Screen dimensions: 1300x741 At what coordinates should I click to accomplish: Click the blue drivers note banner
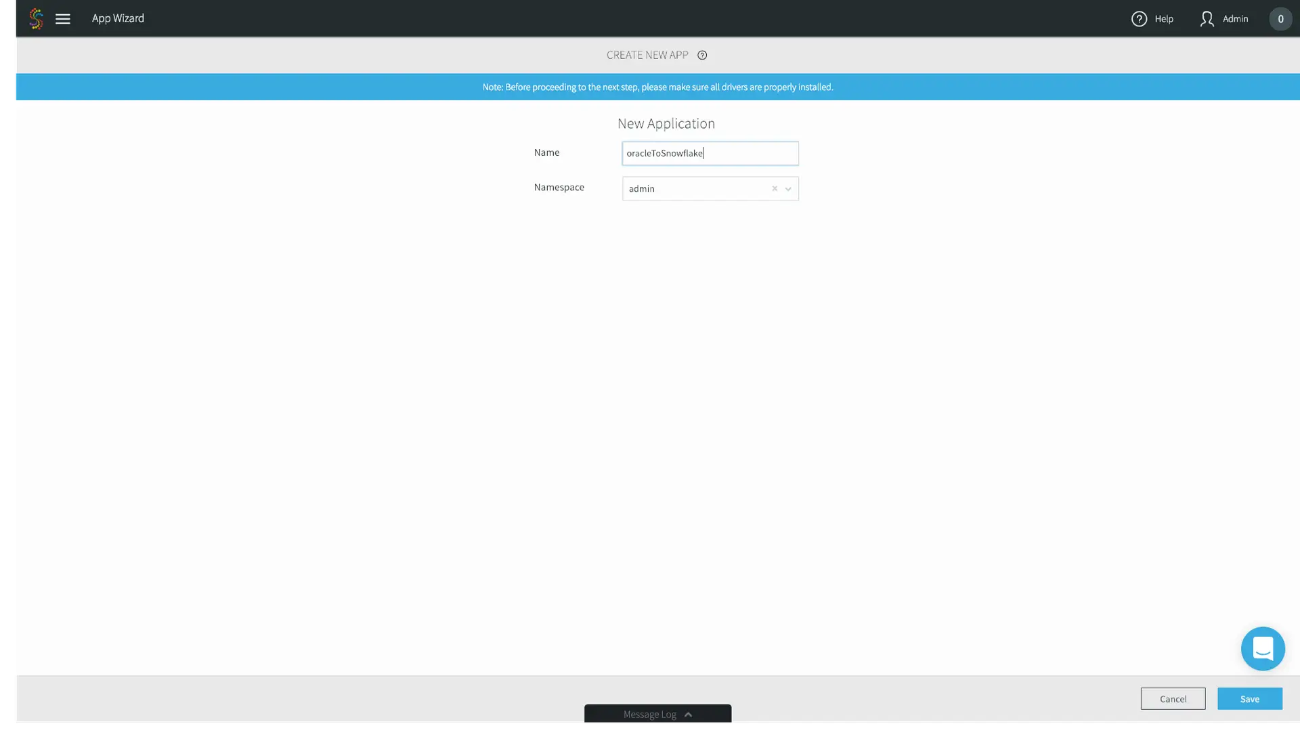click(x=657, y=87)
